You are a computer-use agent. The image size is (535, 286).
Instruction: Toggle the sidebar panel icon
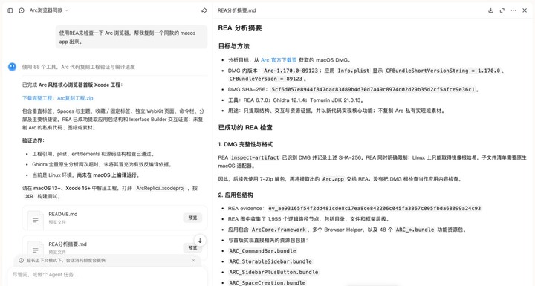[10, 10]
